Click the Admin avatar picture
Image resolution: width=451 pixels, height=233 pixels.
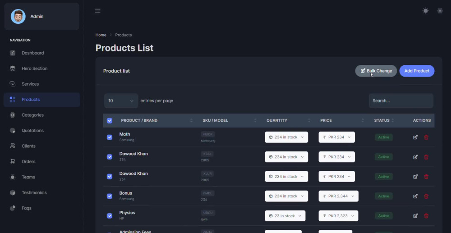coord(18,16)
